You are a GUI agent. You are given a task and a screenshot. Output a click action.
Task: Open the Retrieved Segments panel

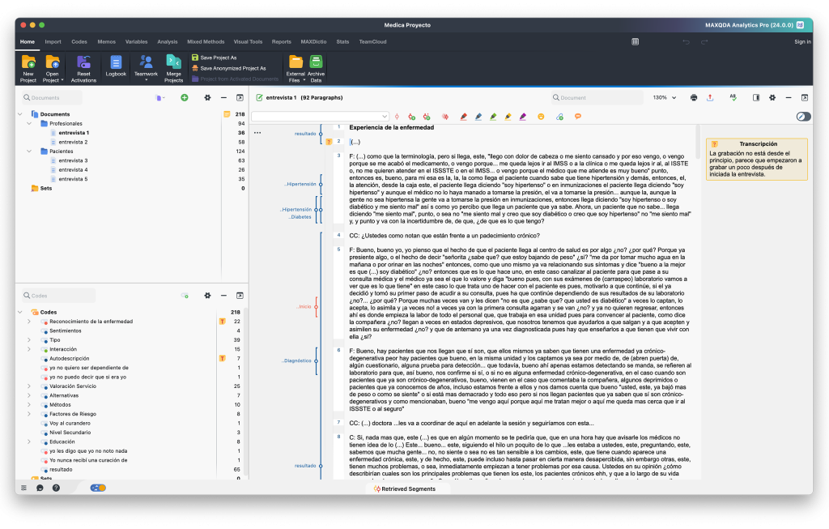click(x=405, y=488)
